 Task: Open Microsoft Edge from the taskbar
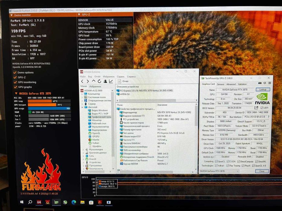(x=74, y=202)
